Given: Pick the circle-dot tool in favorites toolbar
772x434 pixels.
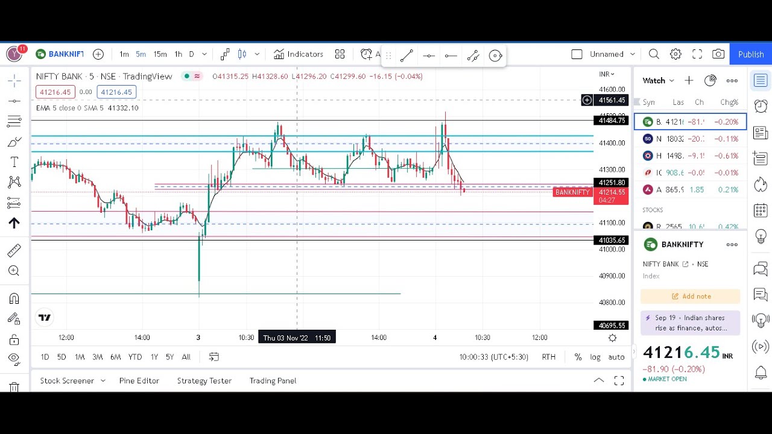Looking at the screenshot, I should [495, 55].
